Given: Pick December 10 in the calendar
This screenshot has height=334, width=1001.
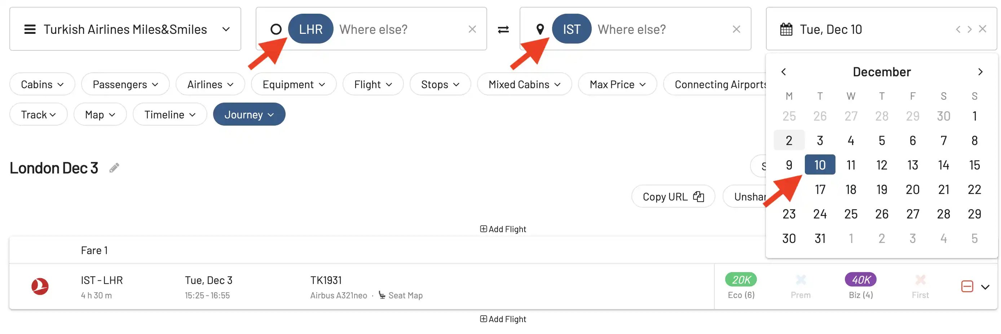Looking at the screenshot, I should pos(820,165).
